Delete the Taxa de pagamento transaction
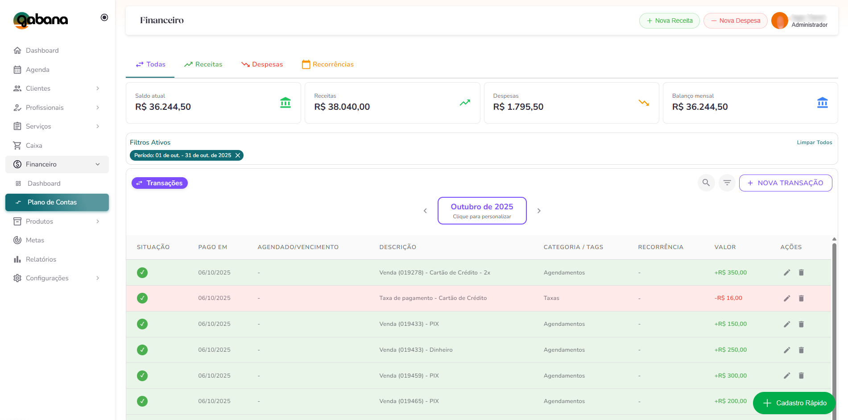 801,298
